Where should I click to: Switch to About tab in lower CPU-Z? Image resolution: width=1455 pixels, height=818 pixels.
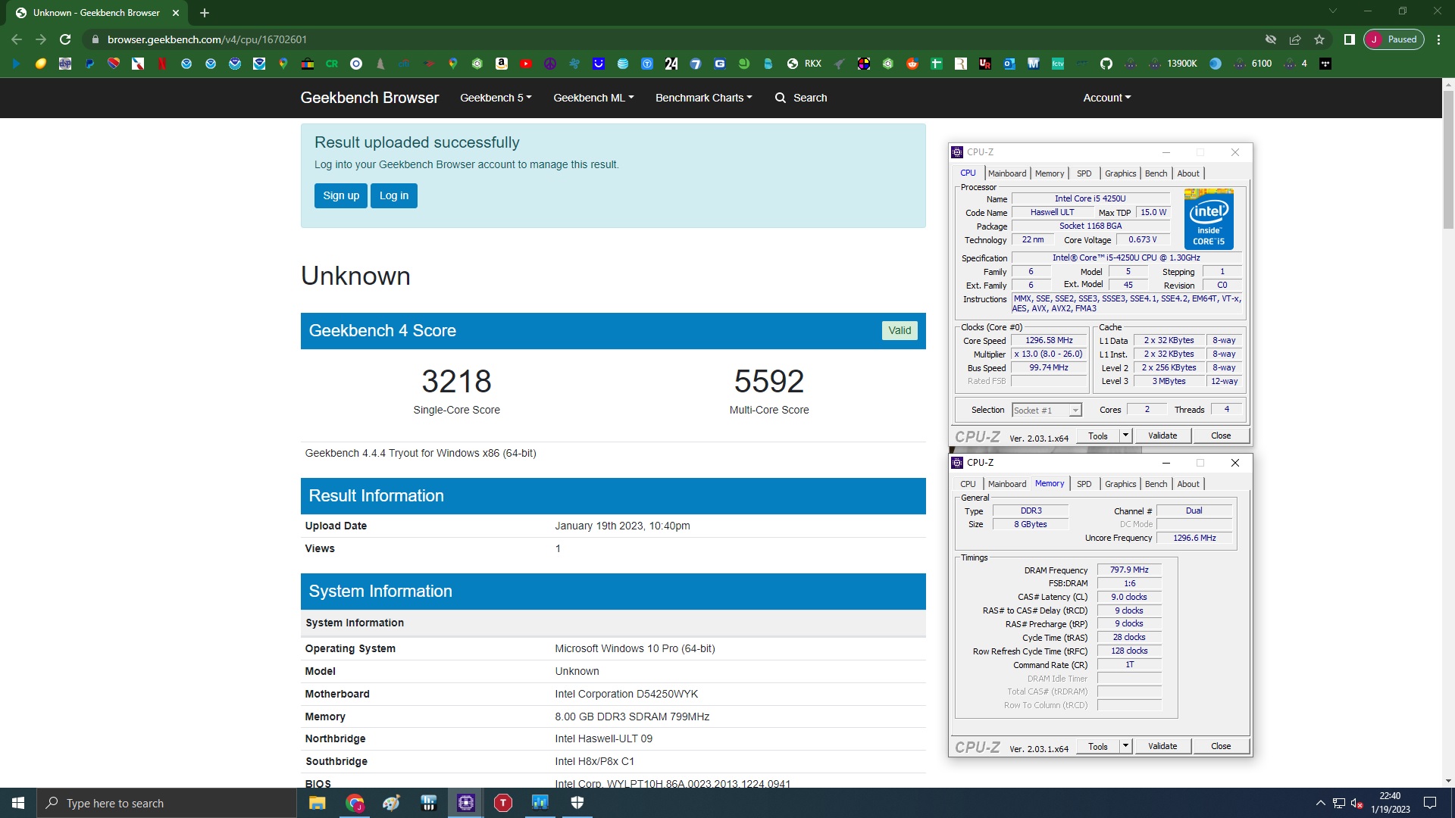pos(1188,484)
